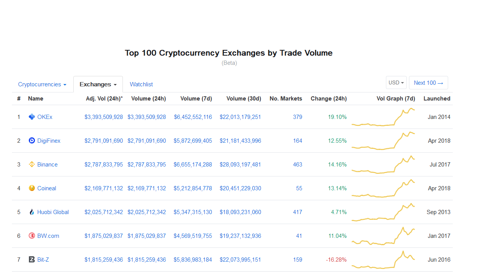Expand the Exchanges dropdown tab
Image resolution: width=495 pixels, height=272 pixels.
(x=98, y=84)
